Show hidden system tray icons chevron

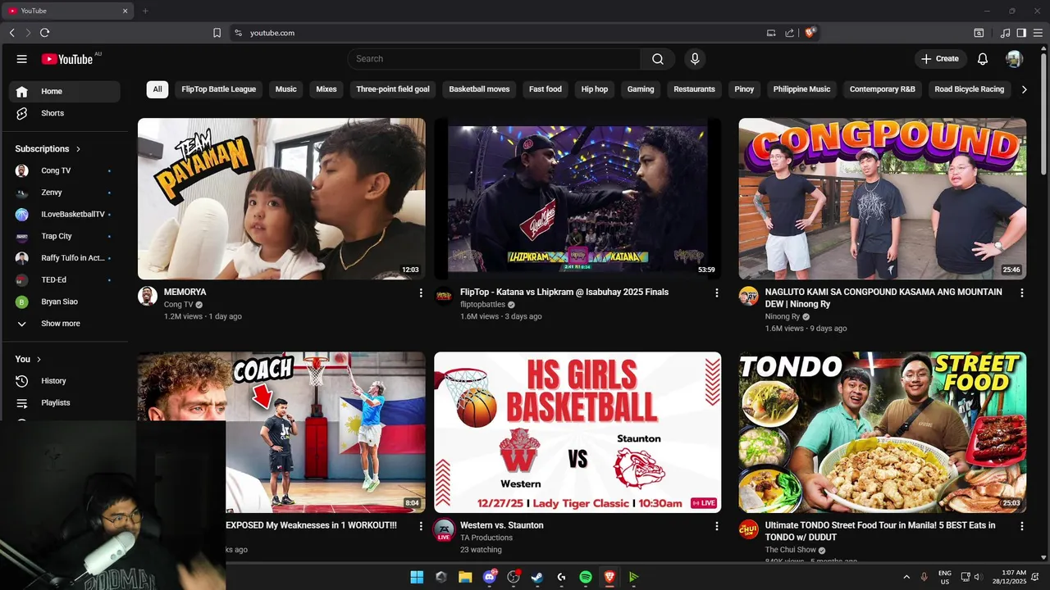[906, 577]
